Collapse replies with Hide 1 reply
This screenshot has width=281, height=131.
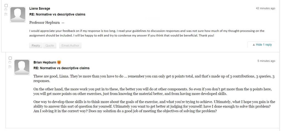tap(262, 45)
